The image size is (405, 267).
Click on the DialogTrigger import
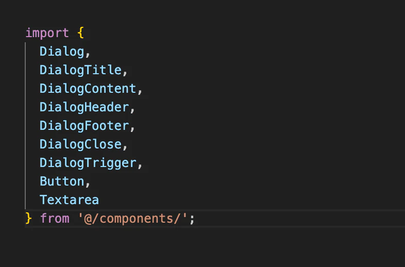pos(88,163)
